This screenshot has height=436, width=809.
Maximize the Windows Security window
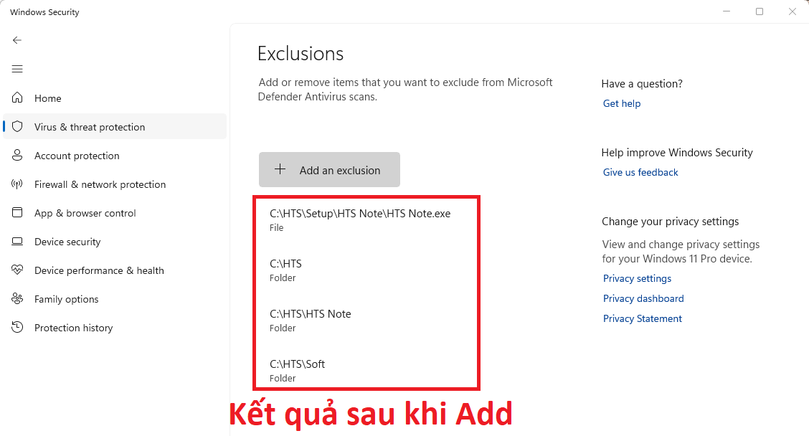click(760, 11)
